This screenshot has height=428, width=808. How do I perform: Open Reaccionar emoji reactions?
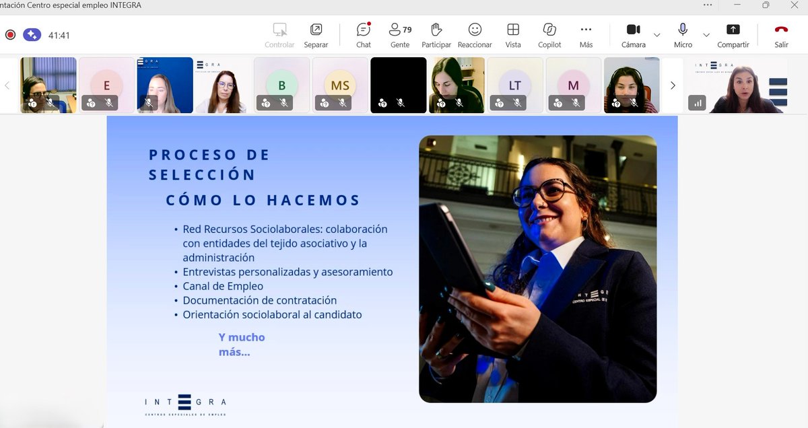475,35
